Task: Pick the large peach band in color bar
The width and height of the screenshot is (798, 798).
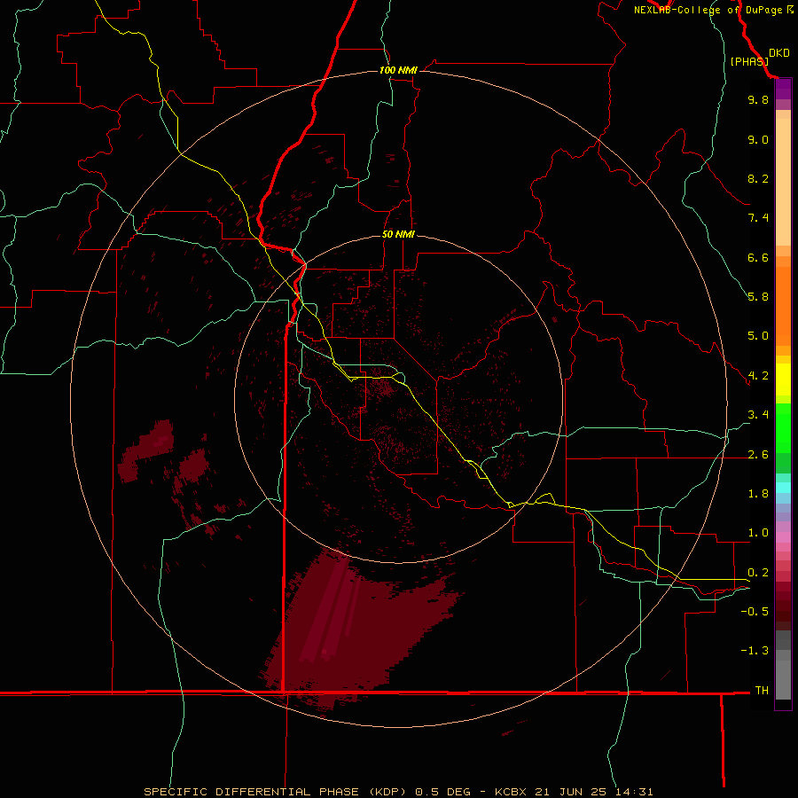Action: [783, 182]
